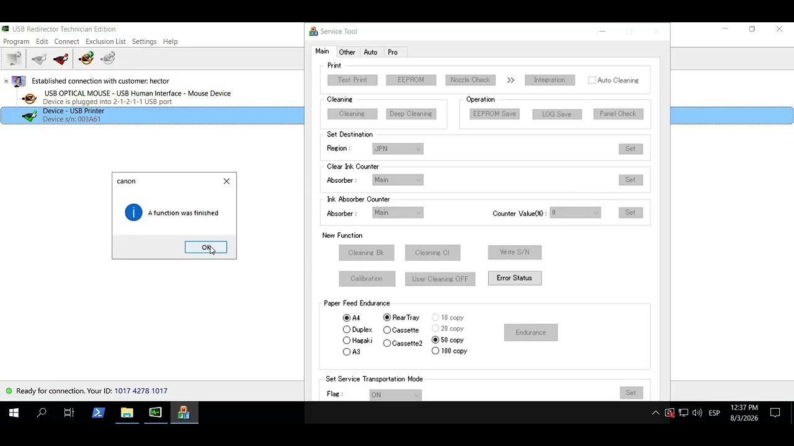
Task: Open the Exclusion List menu
Action: tap(105, 42)
